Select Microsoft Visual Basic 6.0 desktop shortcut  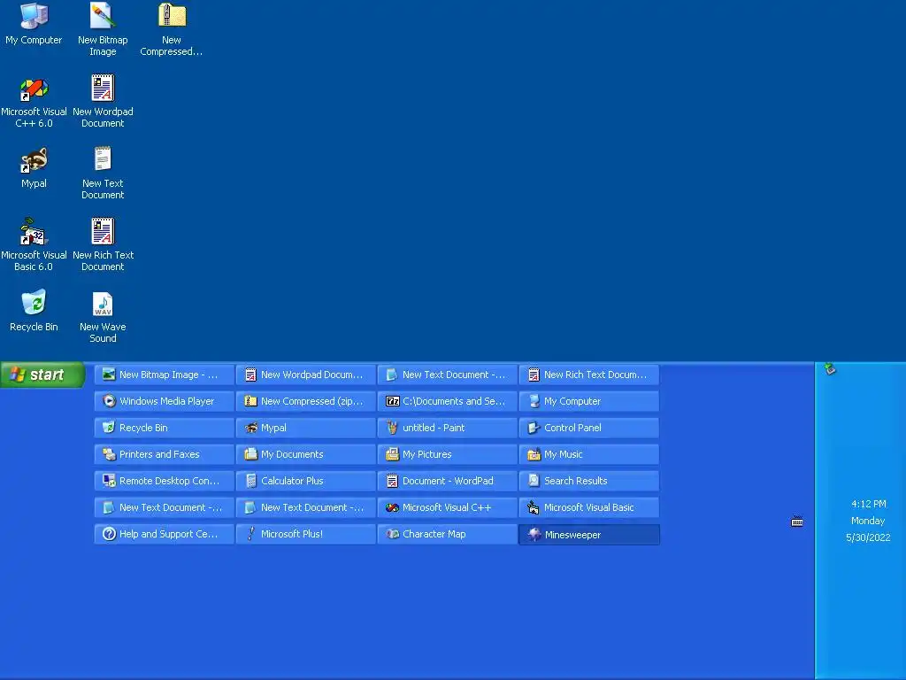pyautogui.click(x=34, y=245)
